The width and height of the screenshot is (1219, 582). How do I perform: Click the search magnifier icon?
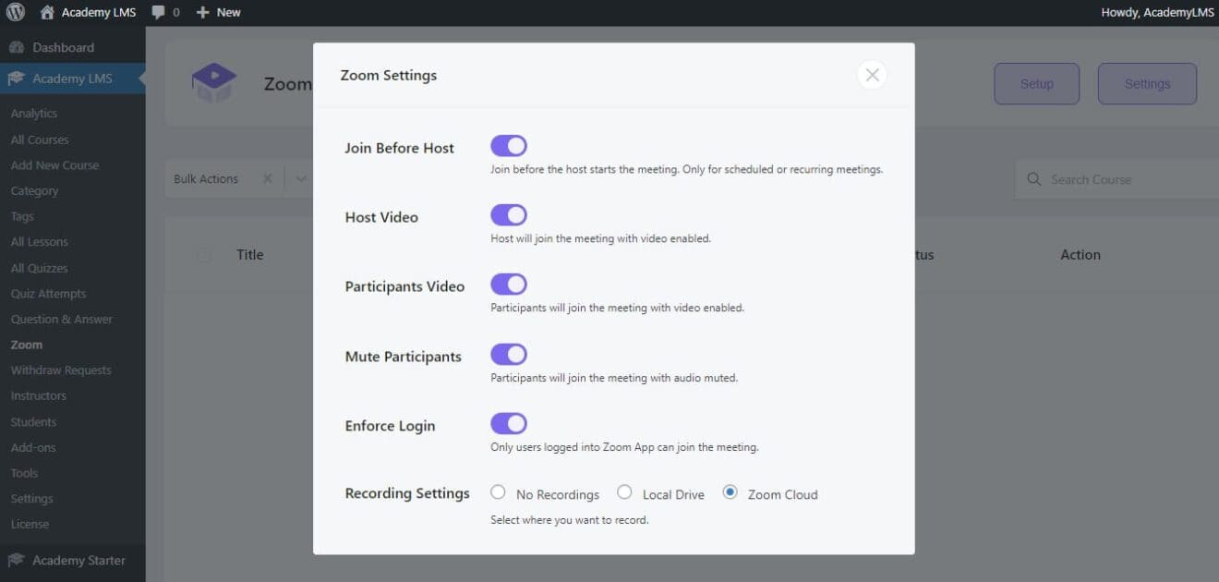pyautogui.click(x=1033, y=179)
